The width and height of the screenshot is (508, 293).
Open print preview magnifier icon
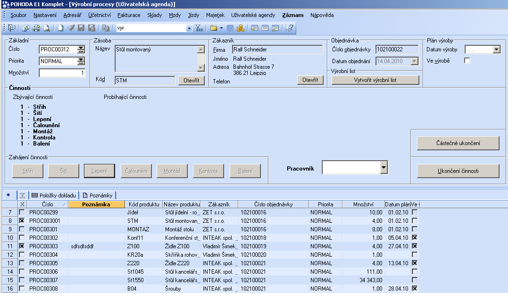[x=47, y=28]
